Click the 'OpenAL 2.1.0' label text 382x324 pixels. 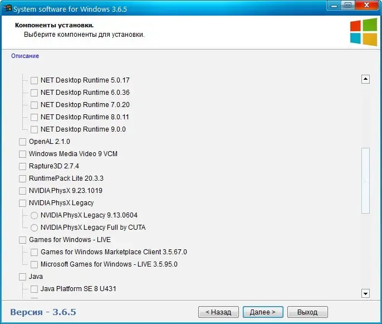coord(50,142)
